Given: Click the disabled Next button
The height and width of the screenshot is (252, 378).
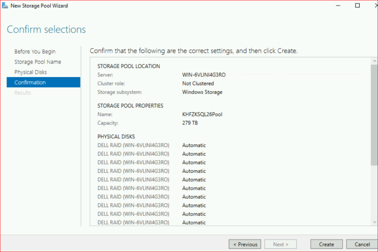Looking at the screenshot, I should [x=281, y=244].
